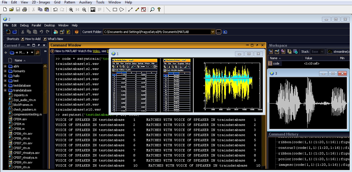This screenshot has width=352, height=172.
Task: Select the rectangle drawing tool
Action: 115,9
